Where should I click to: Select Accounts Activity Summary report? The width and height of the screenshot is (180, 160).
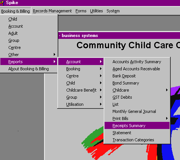(x=137, y=62)
